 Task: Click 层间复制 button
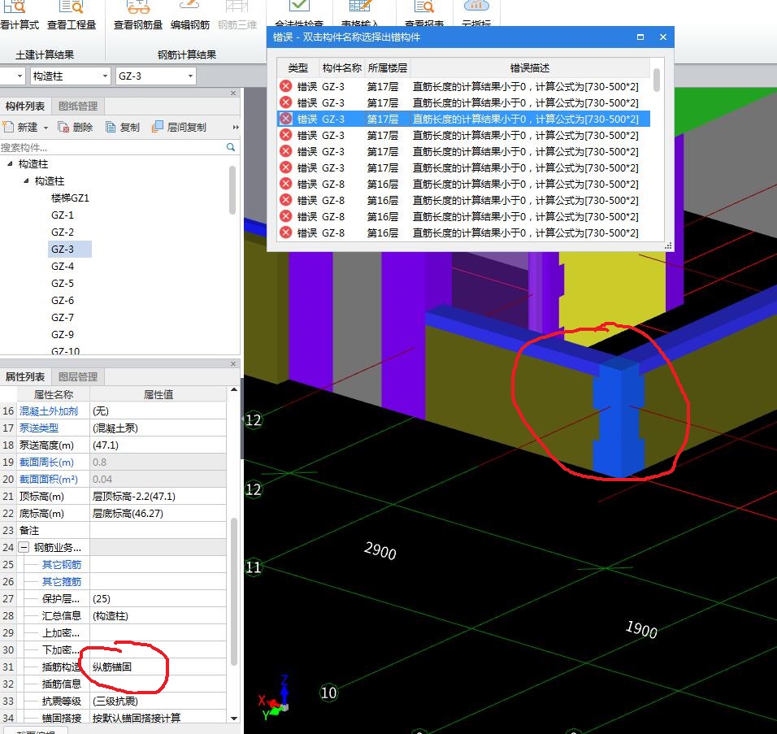point(179,128)
